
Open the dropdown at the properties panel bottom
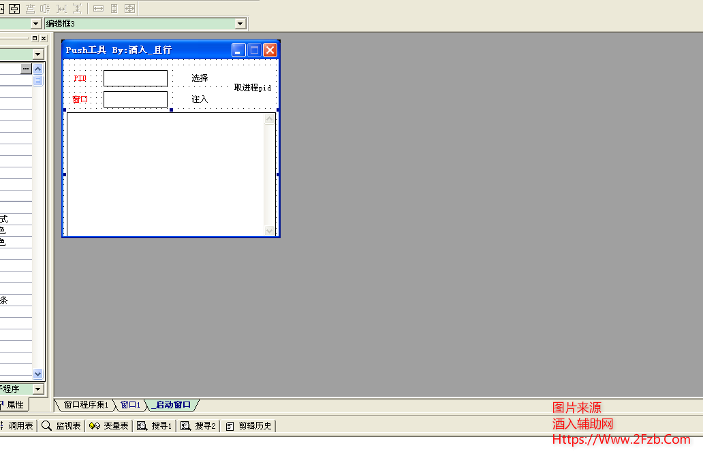(39, 389)
